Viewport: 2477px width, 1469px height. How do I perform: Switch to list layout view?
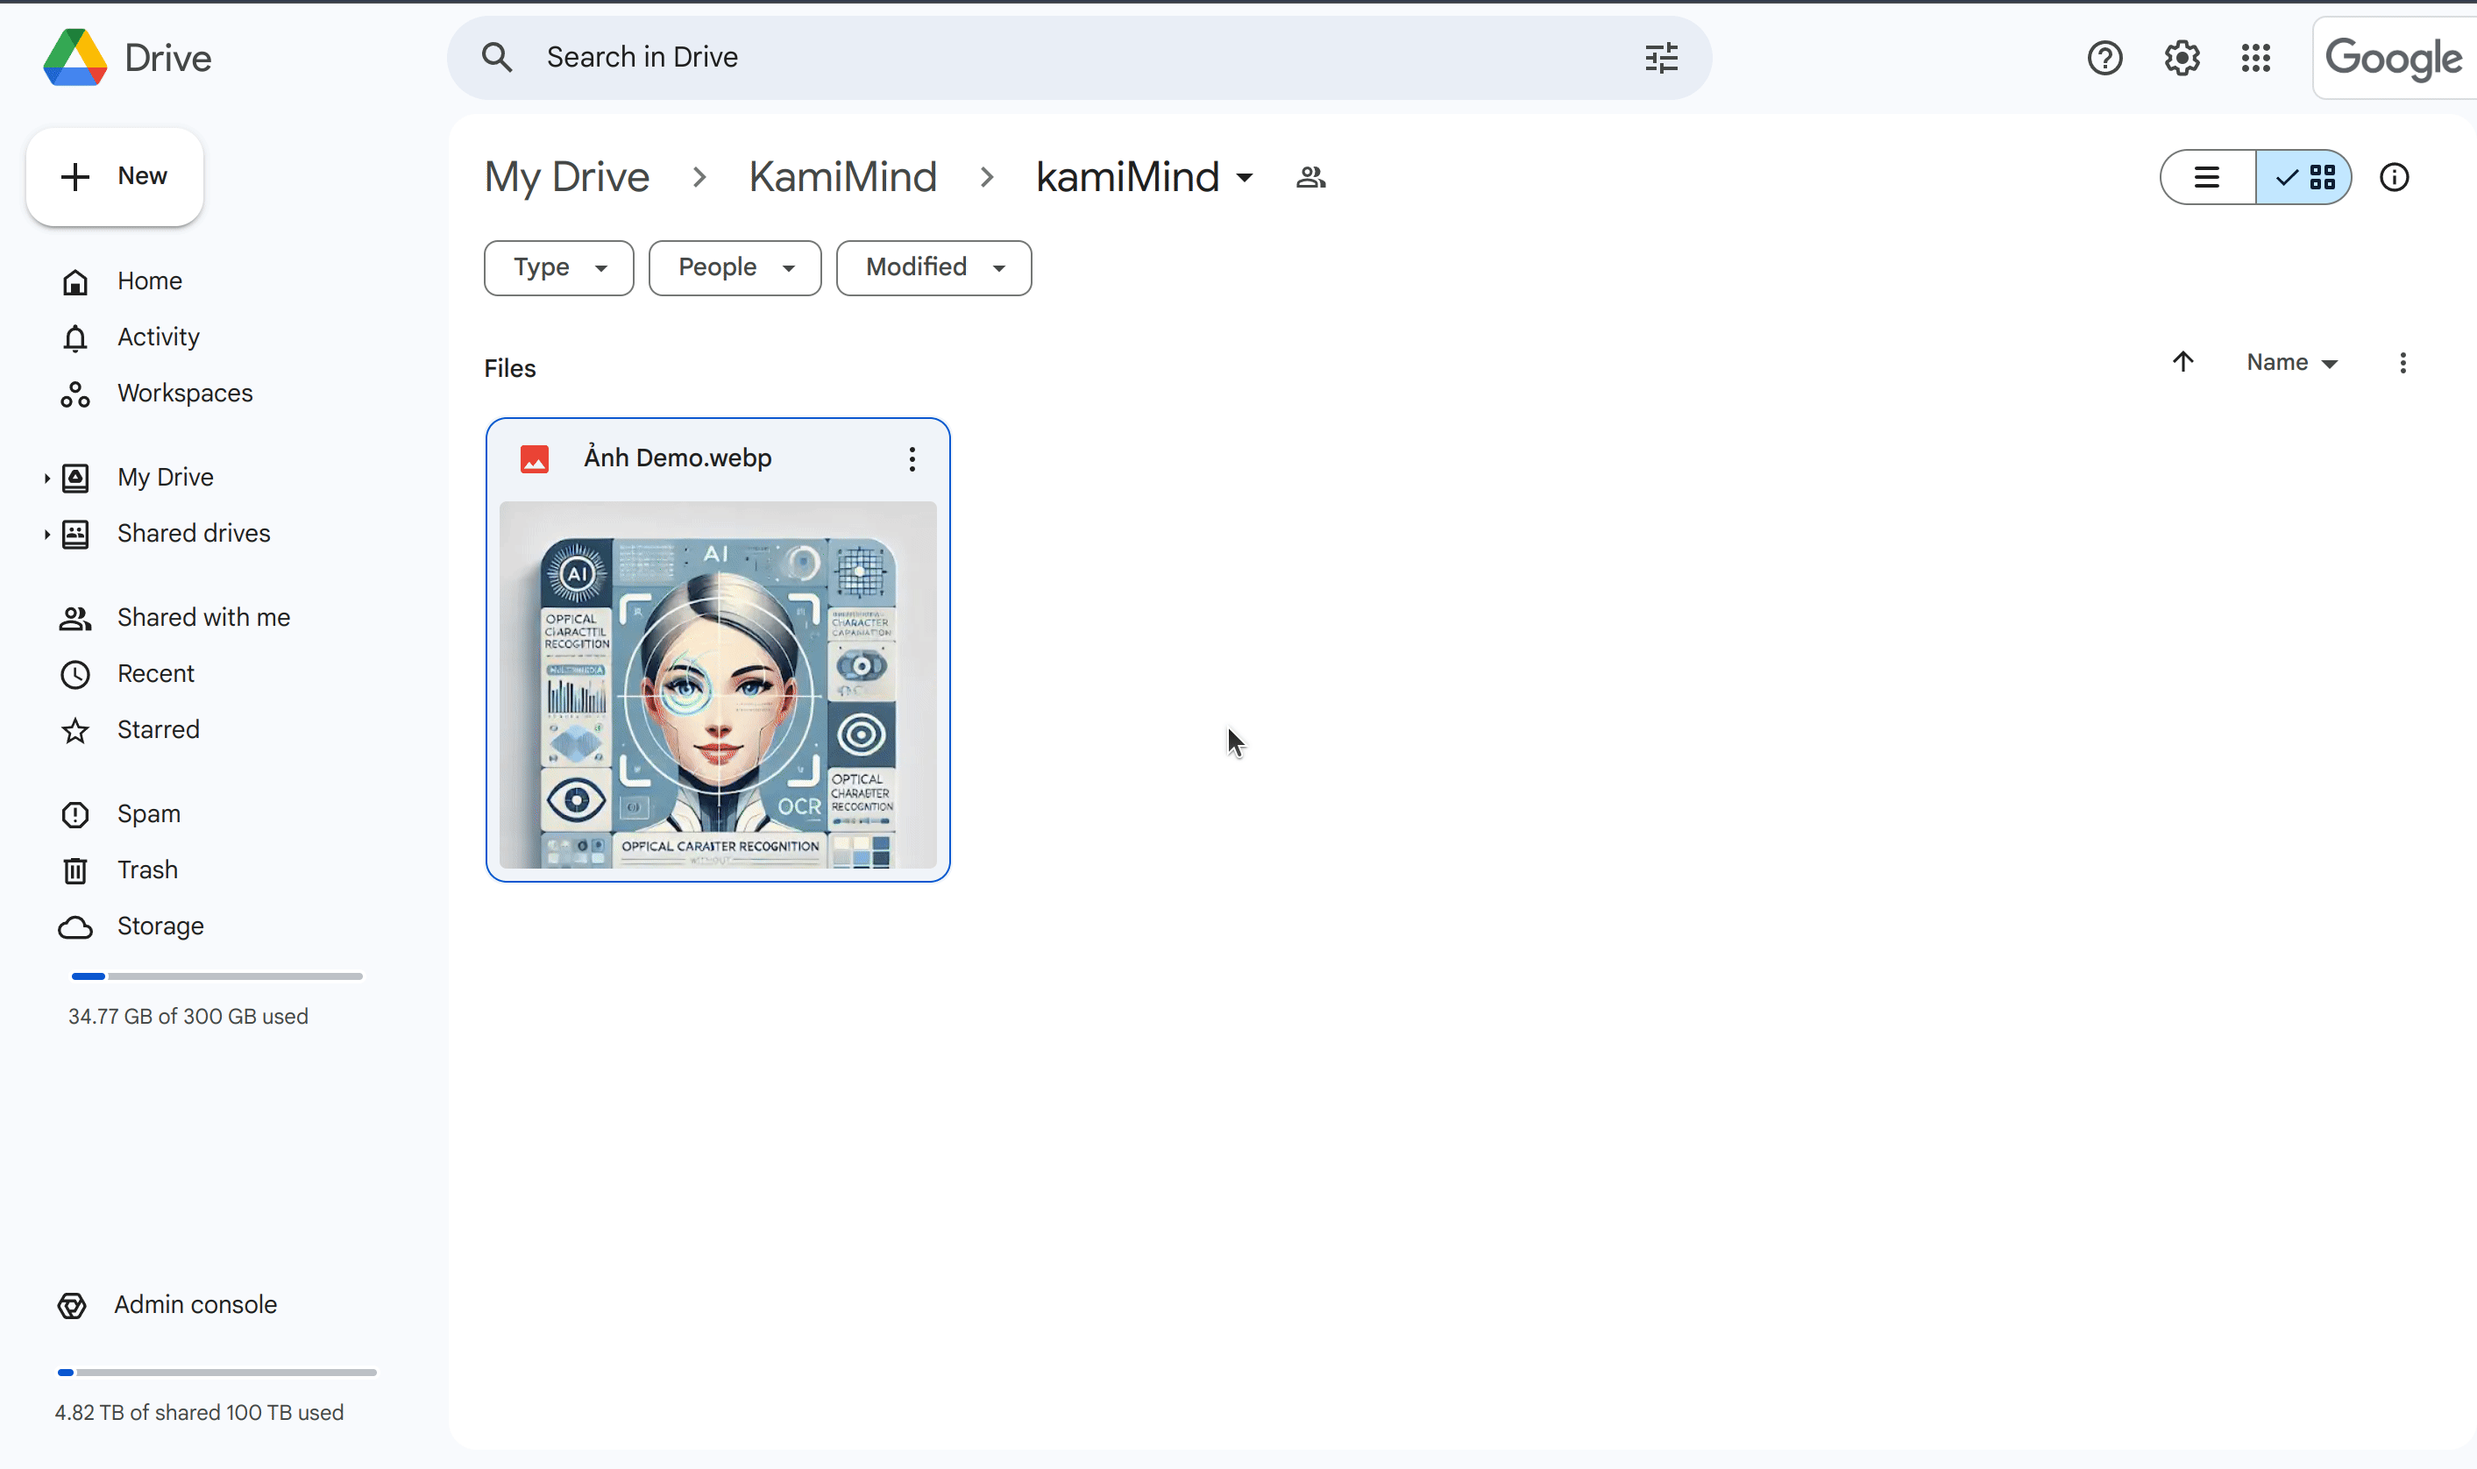2207,177
